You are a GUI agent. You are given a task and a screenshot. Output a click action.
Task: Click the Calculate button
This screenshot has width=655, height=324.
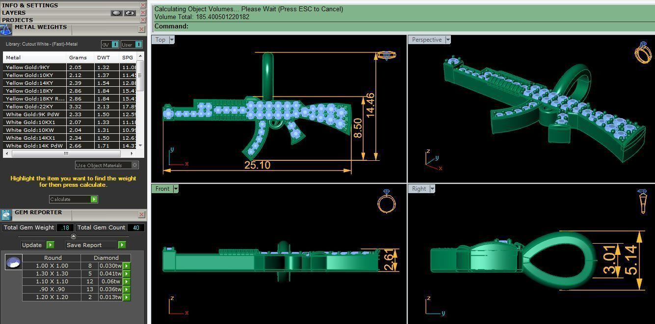(x=73, y=199)
